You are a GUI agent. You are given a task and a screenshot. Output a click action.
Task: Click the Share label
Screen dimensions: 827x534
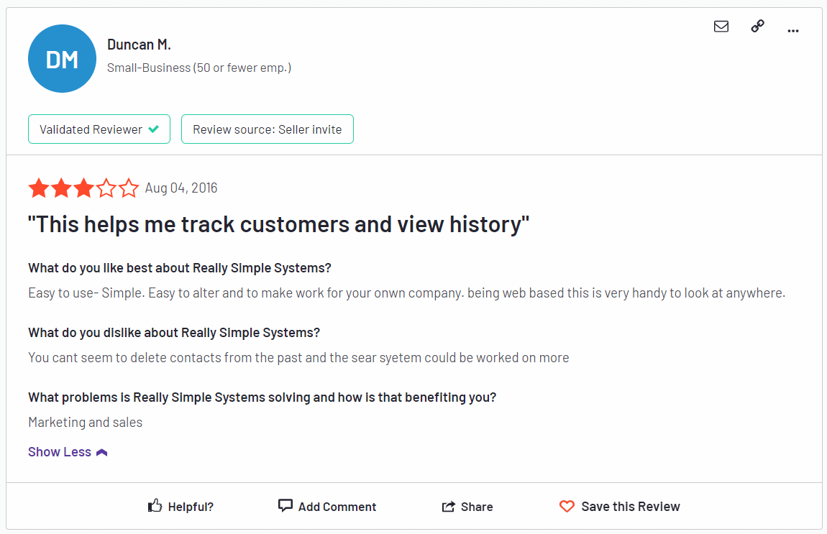477,507
